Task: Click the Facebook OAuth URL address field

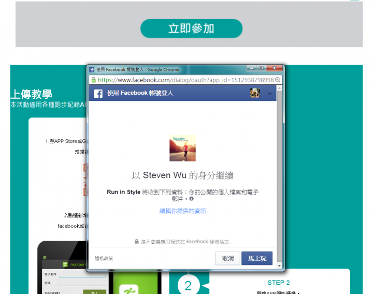Action: 186,80
